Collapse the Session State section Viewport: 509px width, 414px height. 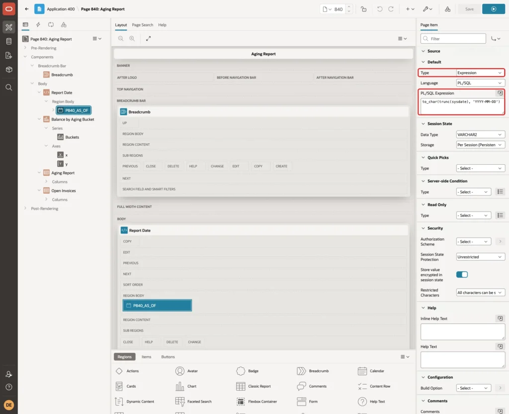[423, 124]
